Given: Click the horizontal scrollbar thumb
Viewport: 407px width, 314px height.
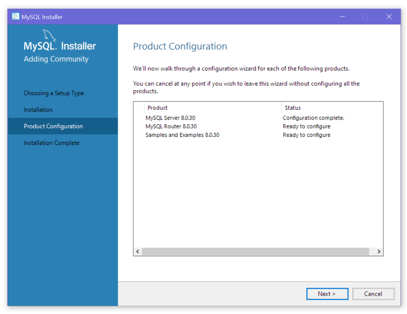Looking at the screenshot, I should point(255,251).
